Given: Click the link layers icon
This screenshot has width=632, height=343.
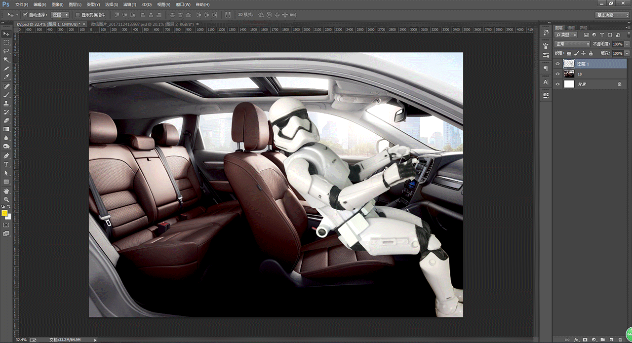Looking at the screenshot, I should click(566, 340).
